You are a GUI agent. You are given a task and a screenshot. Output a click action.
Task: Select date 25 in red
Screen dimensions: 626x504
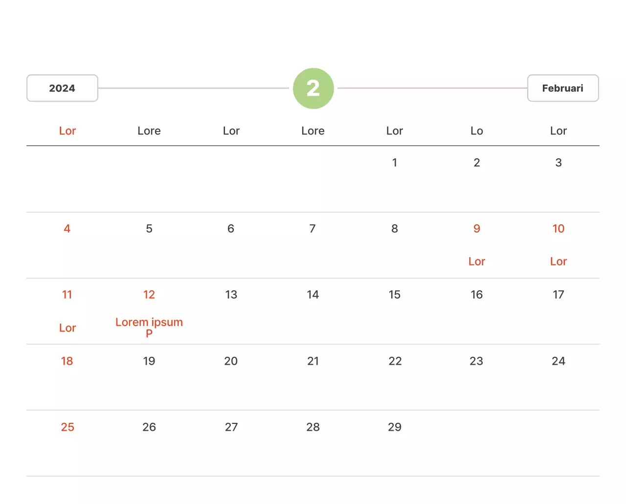[x=67, y=427]
